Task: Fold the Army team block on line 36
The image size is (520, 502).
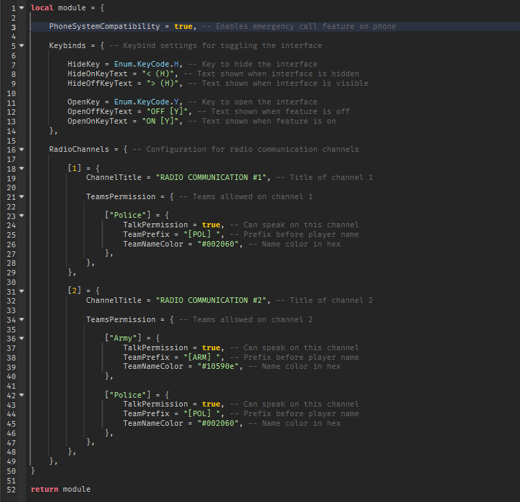Action: coord(22,338)
